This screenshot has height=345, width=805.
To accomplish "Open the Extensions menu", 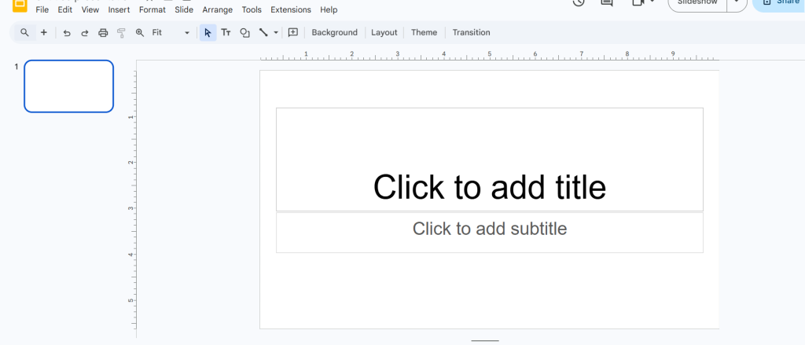I will (291, 9).
